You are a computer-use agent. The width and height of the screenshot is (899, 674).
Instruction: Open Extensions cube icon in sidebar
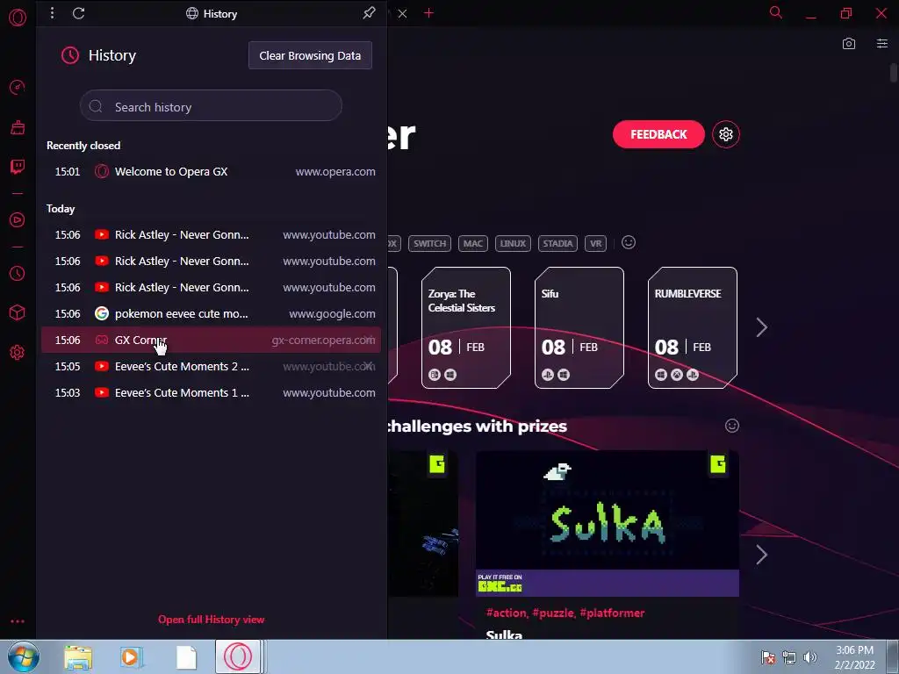pyautogui.click(x=18, y=312)
